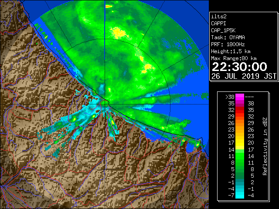
Task: Click the orange 26 dBZ legend color
Action: (240, 123)
